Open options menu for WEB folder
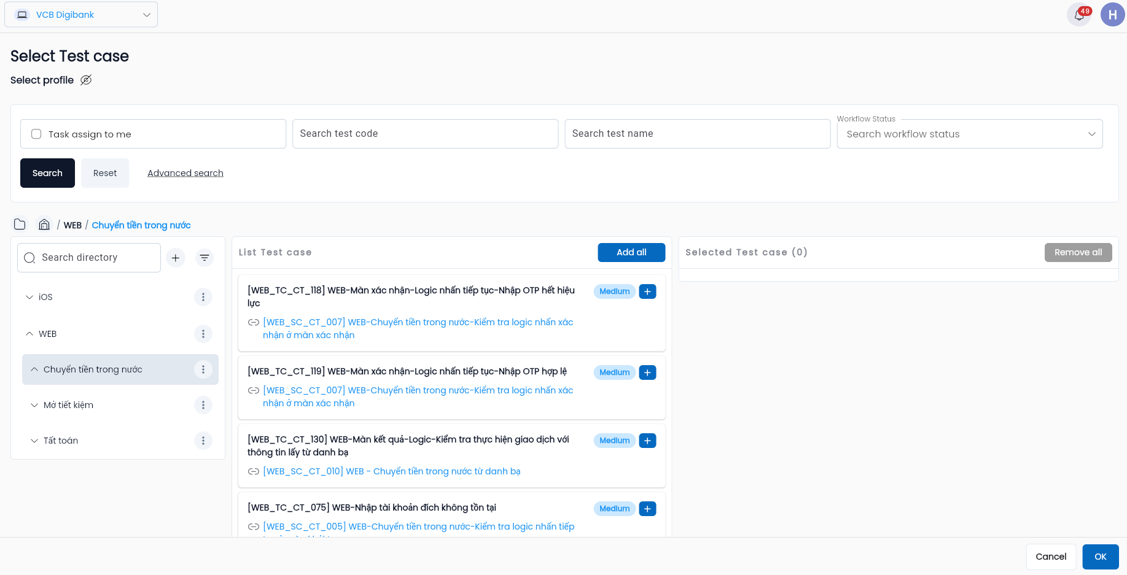 tap(203, 334)
